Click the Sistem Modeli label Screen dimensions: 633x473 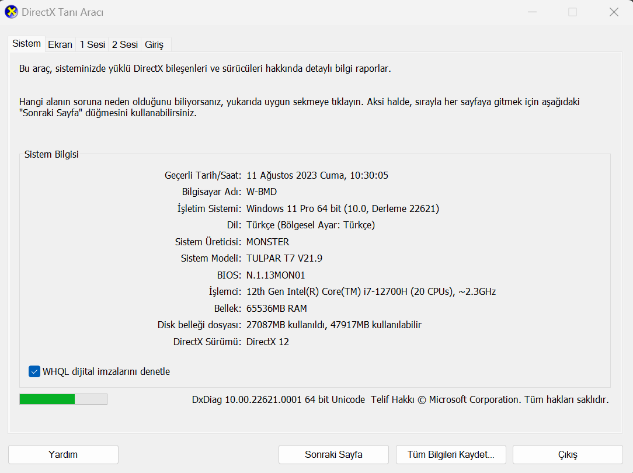211,258
